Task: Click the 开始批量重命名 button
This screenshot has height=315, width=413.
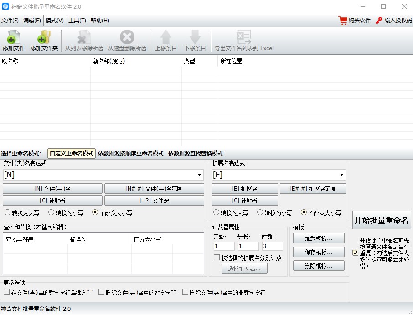Action: (x=382, y=220)
